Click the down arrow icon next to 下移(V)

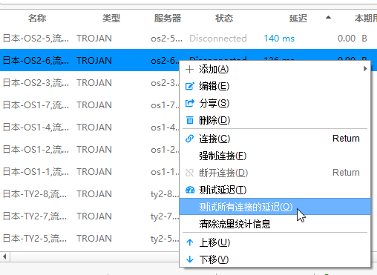pos(190,259)
